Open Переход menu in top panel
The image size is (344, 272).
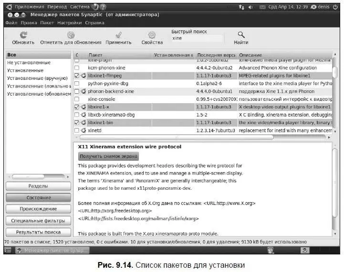pyautogui.click(x=57, y=7)
